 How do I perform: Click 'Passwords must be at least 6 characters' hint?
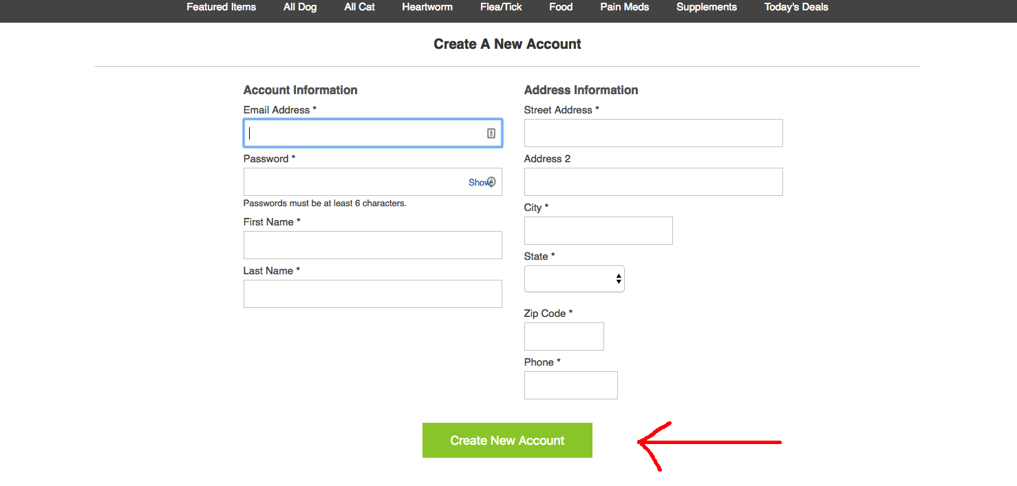point(325,203)
